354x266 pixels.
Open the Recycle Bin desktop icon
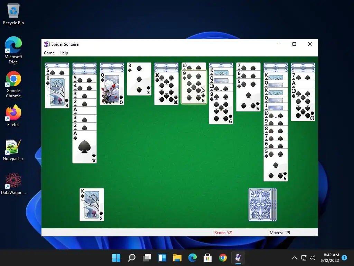click(13, 14)
